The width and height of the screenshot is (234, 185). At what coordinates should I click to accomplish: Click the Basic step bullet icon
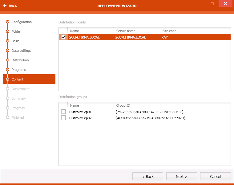point(7,41)
